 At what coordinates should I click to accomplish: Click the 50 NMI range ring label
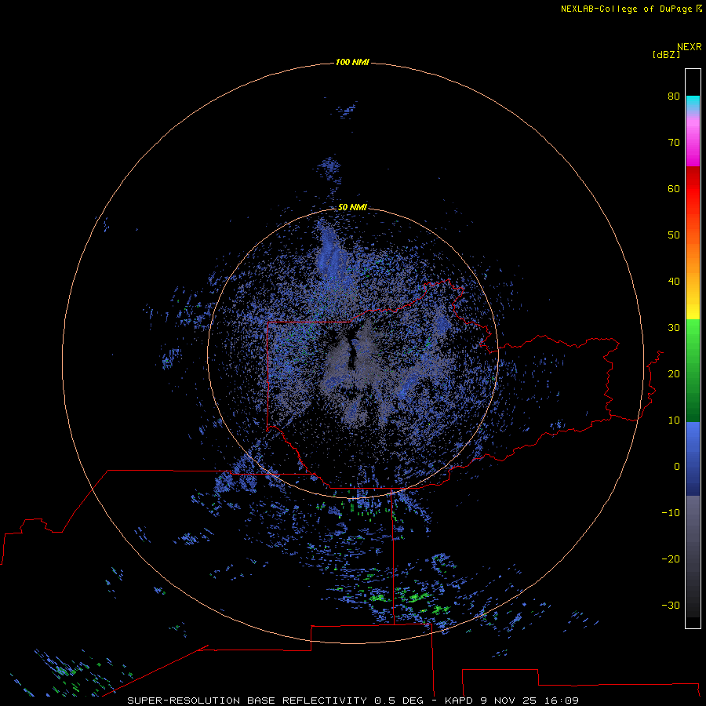click(x=352, y=207)
